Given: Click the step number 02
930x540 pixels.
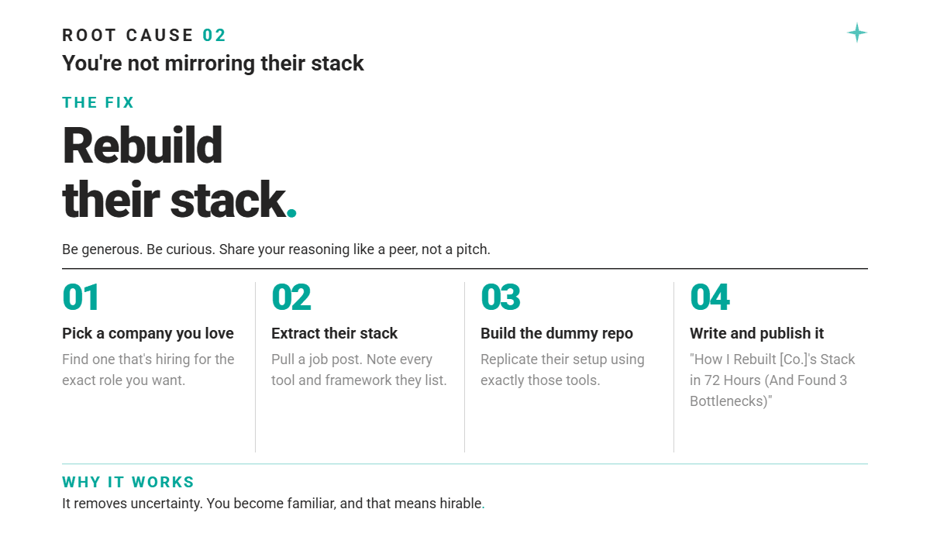Looking at the screenshot, I should [x=291, y=298].
